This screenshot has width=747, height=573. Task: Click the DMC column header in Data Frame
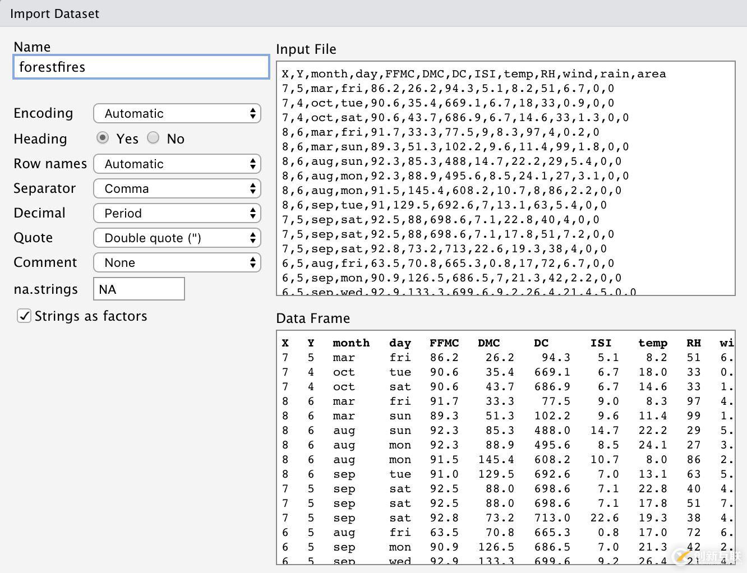pyautogui.click(x=488, y=343)
